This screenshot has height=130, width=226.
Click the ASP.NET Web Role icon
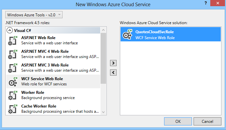pyautogui.click(x=12, y=41)
